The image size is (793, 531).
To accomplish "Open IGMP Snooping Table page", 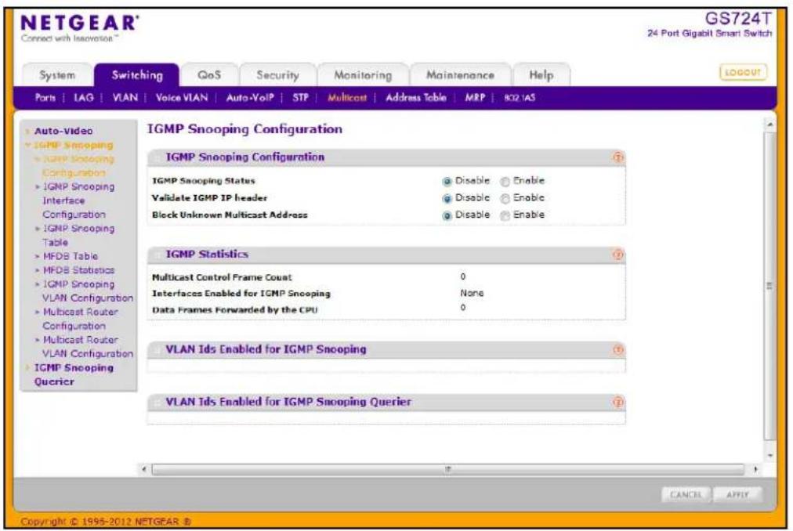I will coord(78,235).
